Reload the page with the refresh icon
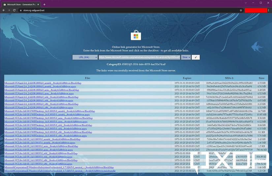272x176 pixels. (x=14, y=10)
